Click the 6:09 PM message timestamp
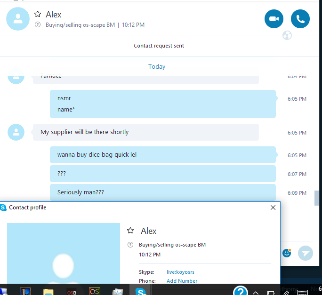322x295 pixels. coord(297,193)
